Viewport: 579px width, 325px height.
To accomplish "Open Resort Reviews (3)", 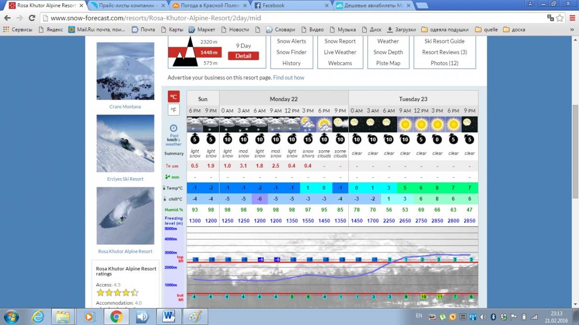I will click(444, 52).
